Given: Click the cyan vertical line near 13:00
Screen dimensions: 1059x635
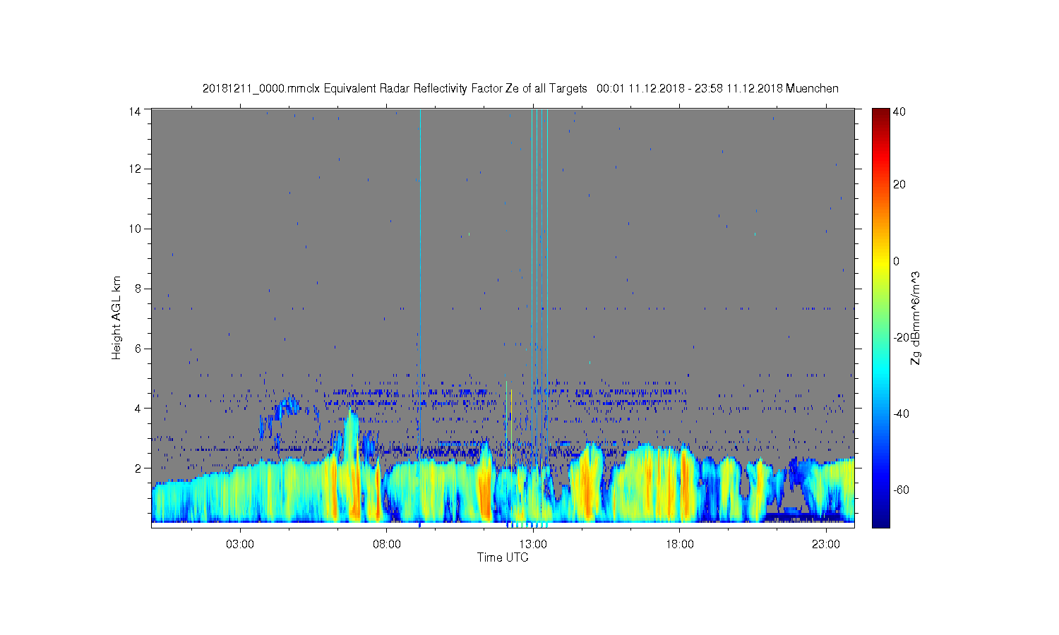Looking at the screenshot, I should pyautogui.click(x=537, y=282).
